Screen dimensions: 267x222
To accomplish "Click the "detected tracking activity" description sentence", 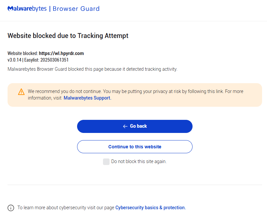I will click(92, 69).
